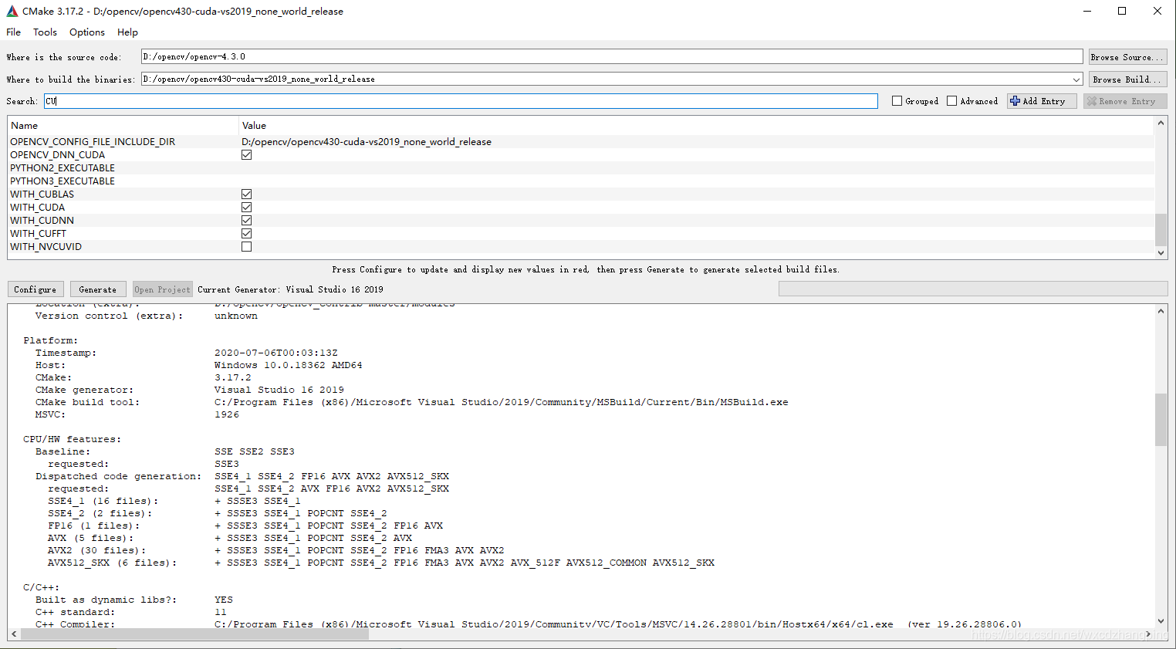
Task: Click the cache list vertical scrollbar thumb
Action: coord(1161,229)
